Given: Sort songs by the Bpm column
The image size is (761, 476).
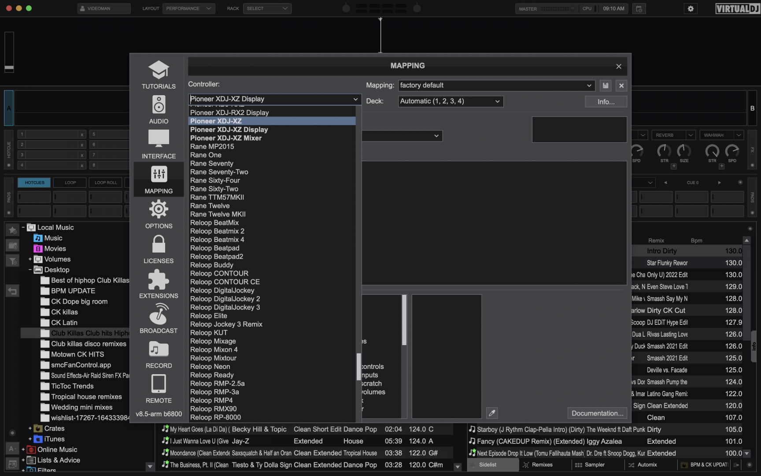Looking at the screenshot, I should pos(696,241).
